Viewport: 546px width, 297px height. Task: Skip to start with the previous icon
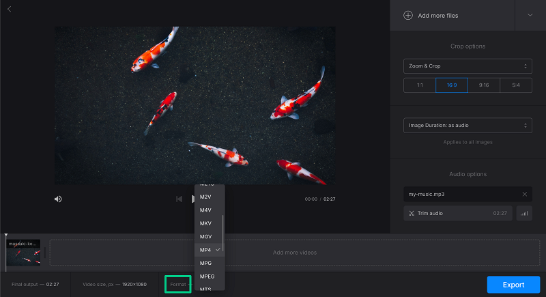[179, 199]
